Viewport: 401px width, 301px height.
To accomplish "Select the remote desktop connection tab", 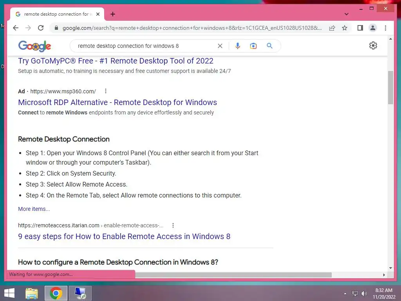I will (x=57, y=14).
